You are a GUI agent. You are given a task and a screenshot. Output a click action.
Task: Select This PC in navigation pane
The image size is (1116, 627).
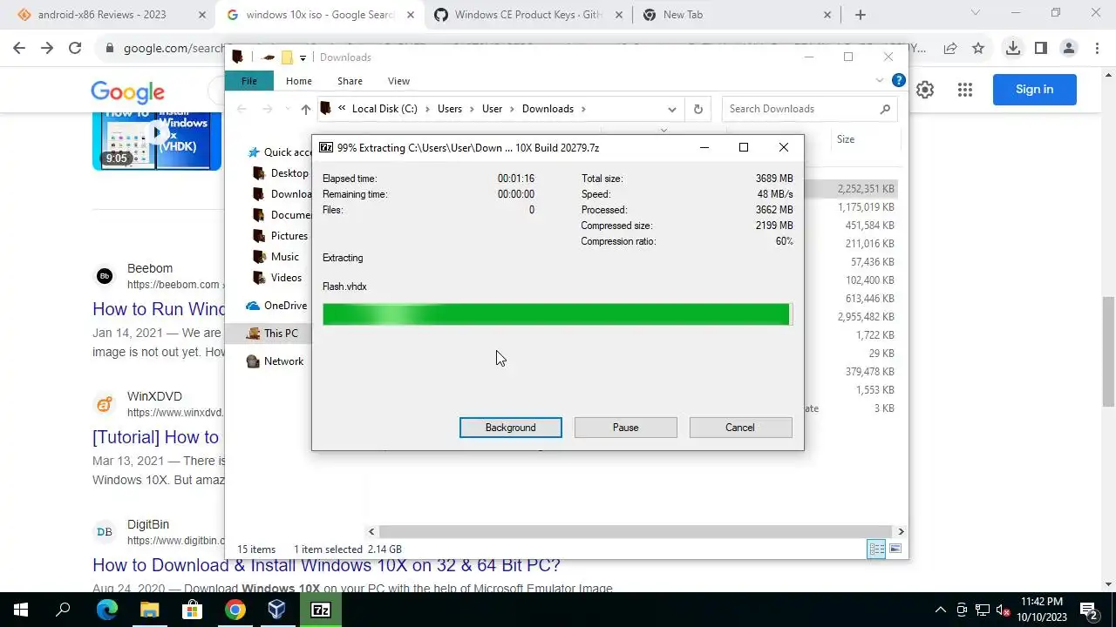pos(272,334)
